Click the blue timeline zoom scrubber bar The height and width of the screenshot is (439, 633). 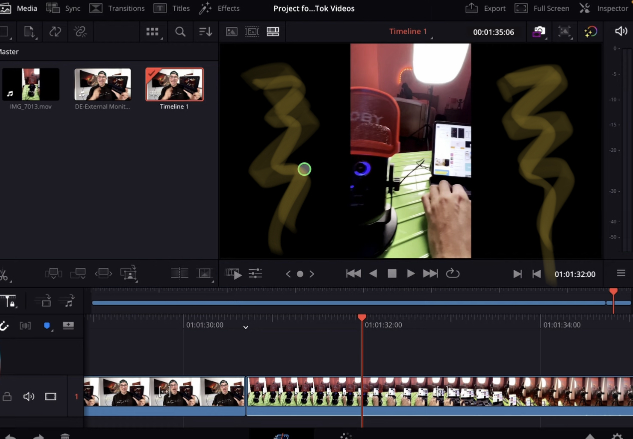point(350,303)
